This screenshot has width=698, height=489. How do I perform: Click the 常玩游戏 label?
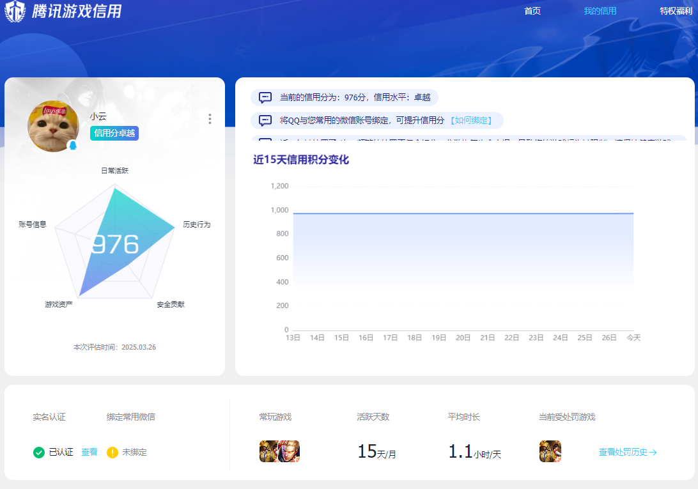click(275, 417)
